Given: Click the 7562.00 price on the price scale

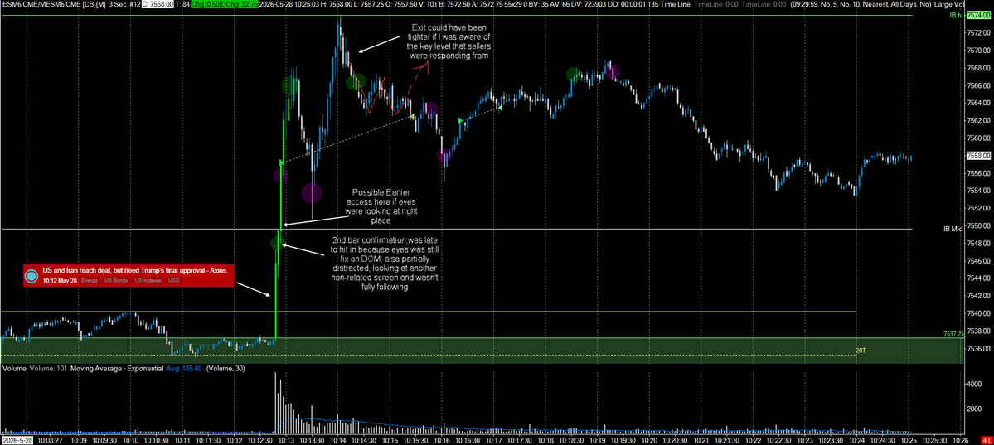Looking at the screenshot, I should [979, 120].
